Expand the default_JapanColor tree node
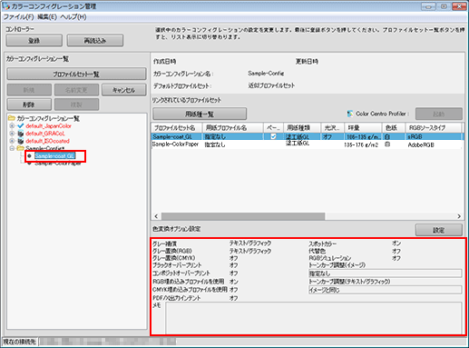 coord(12,125)
